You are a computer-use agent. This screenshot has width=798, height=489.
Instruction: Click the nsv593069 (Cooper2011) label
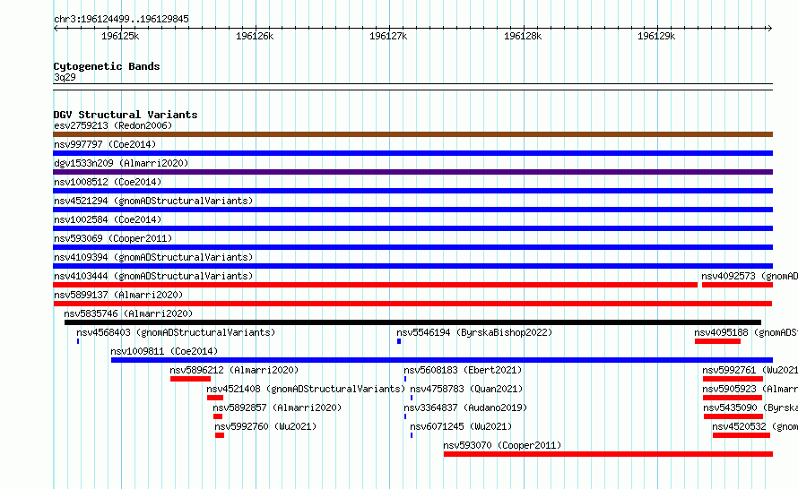tap(113, 238)
